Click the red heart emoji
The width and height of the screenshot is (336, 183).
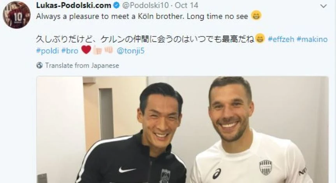pos(86,50)
